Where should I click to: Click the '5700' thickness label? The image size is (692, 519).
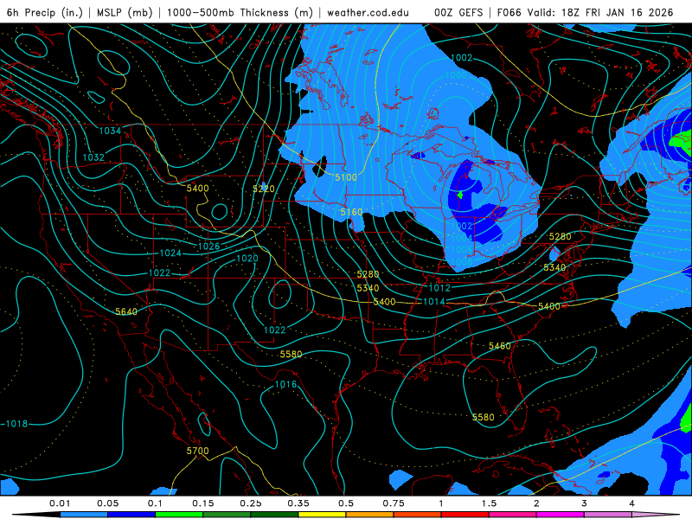click(197, 451)
